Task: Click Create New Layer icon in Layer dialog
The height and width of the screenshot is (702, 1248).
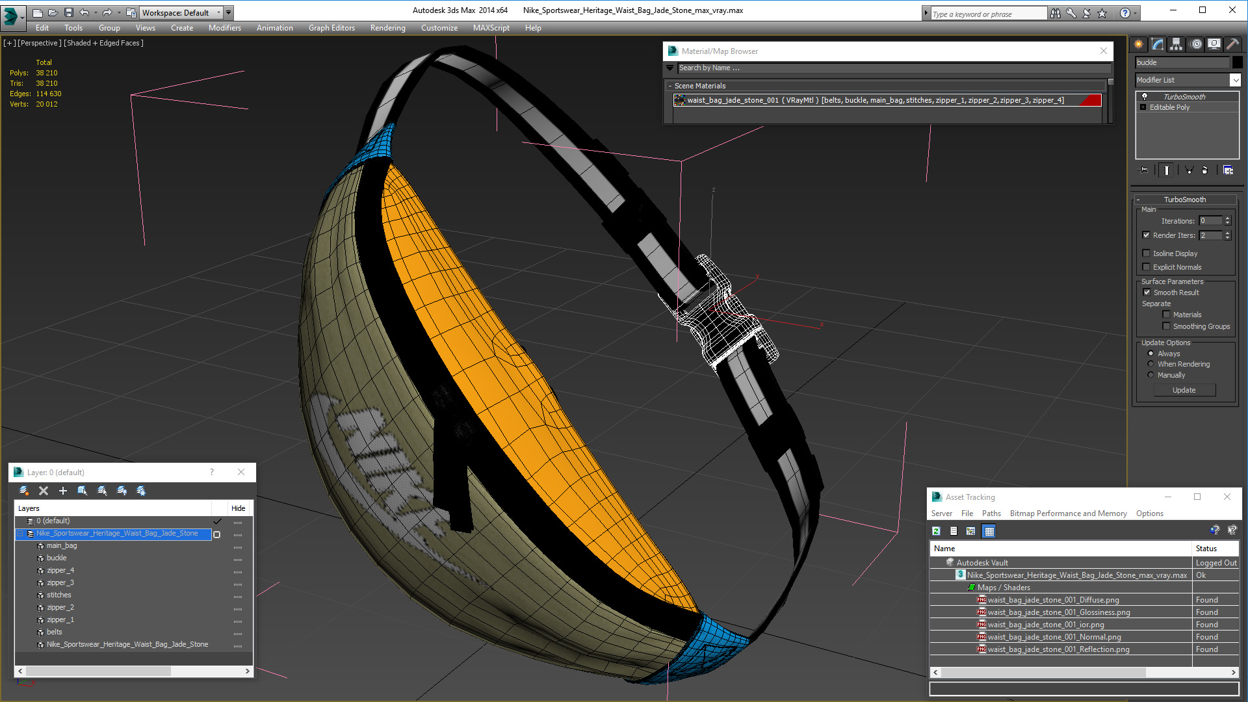Action: (x=24, y=491)
